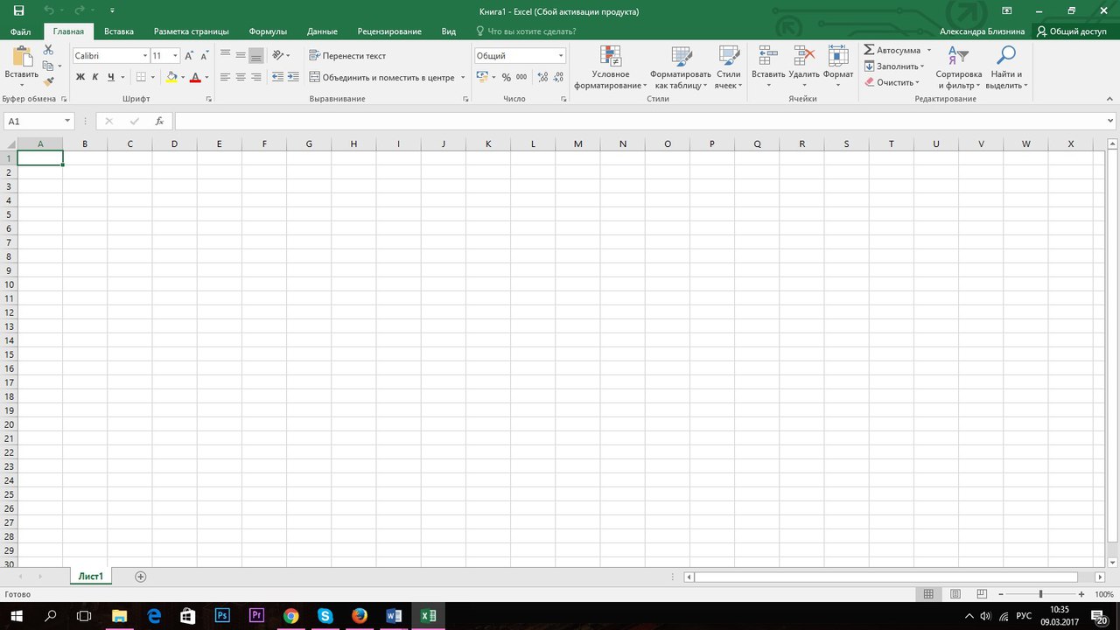Switch to the Разметка страницы tab
The image size is (1120, 630).
click(191, 31)
